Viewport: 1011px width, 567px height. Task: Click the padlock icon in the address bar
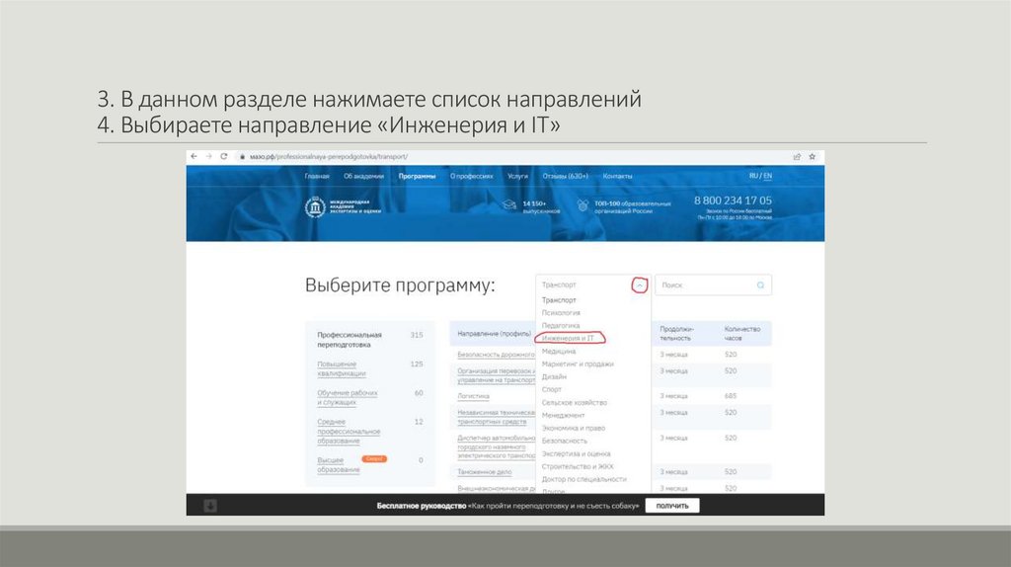click(242, 157)
